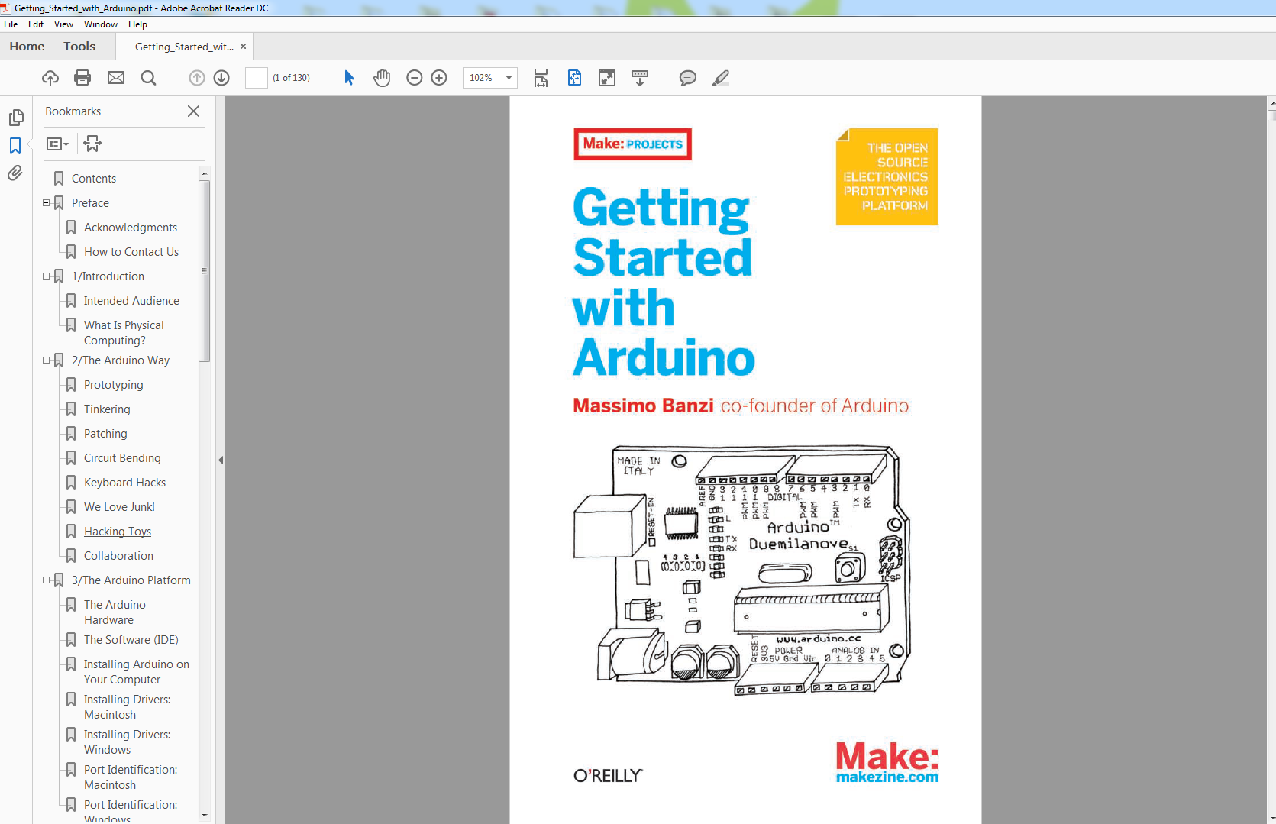
Task: Go to previous page arrow
Action: pyautogui.click(x=197, y=78)
